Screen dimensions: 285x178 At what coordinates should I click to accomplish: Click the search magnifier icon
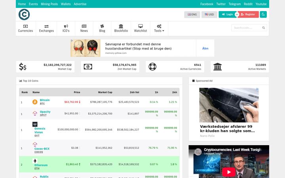[x=264, y=28]
